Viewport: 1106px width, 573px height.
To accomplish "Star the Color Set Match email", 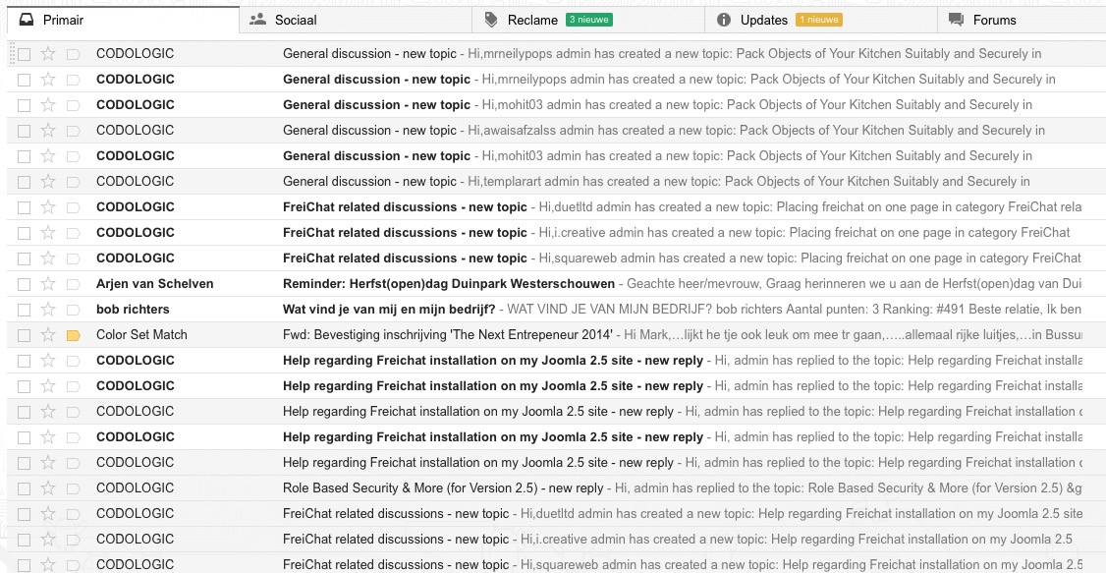I will click(48, 335).
